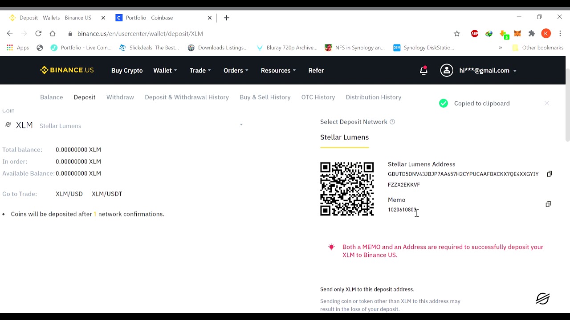Open the Chrome extensions puzzle icon
Viewport: 570px width, 320px height.
532,34
